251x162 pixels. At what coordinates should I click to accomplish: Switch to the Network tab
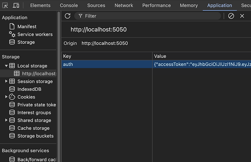coord(124,5)
